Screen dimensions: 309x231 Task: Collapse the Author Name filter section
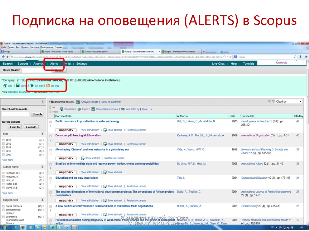pyautogui.click(x=42, y=167)
